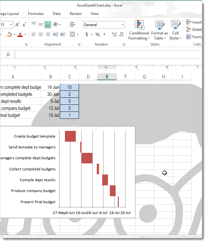The image size is (207, 243).
Task: Click the Insert cells button
Action: (x=194, y=22)
